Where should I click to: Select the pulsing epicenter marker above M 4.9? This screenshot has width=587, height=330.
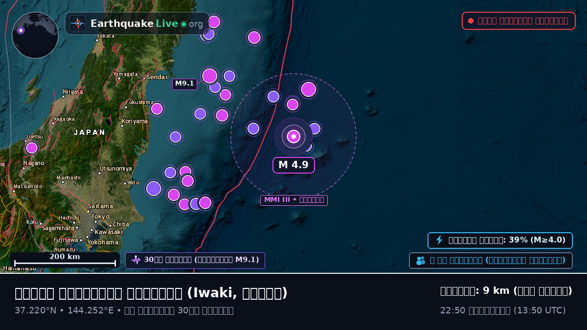293,136
